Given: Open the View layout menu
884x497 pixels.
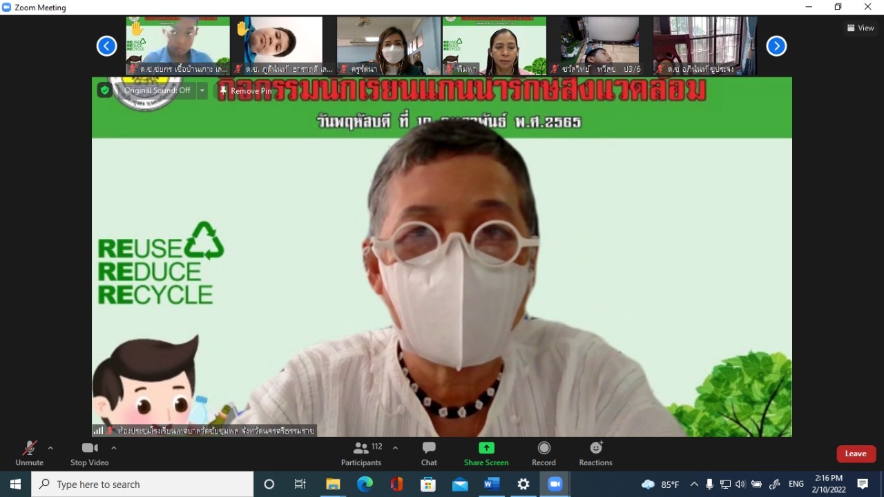Looking at the screenshot, I should click(x=861, y=28).
